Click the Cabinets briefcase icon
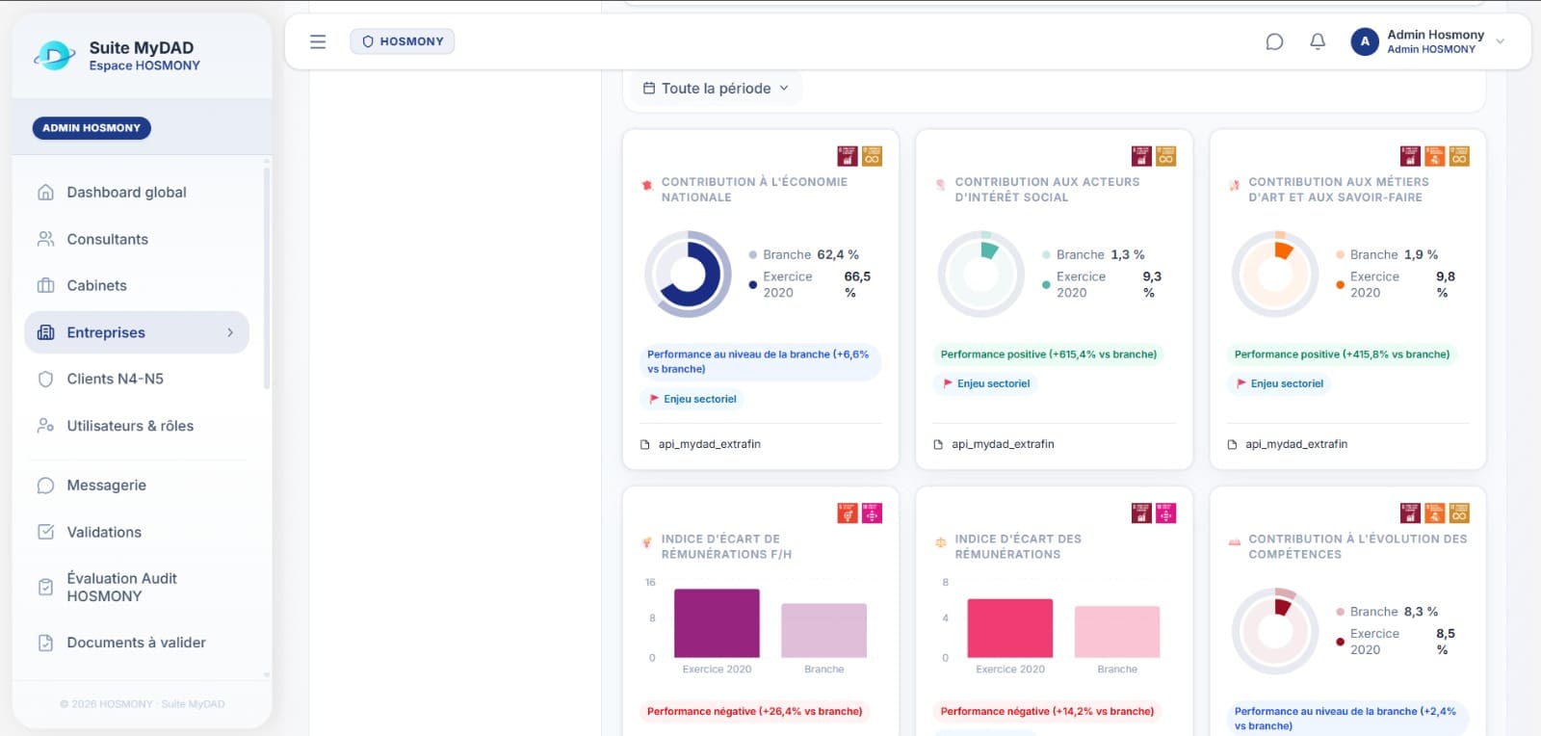This screenshot has width=1541, height=736. [45, 285]
